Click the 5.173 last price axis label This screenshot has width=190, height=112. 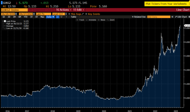(187, 26)
